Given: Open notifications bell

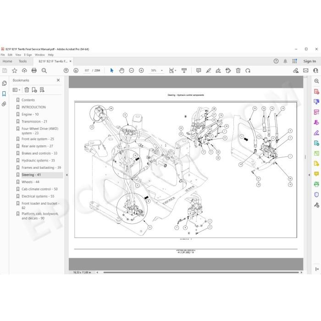Looking at the screenshot, I should [285, 61].
